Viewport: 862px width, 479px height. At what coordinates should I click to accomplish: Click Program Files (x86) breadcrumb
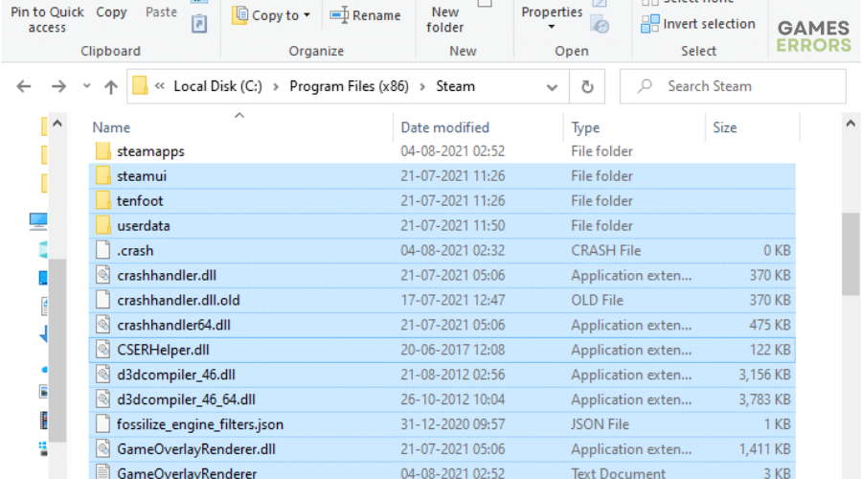click(x=349, y=86)
